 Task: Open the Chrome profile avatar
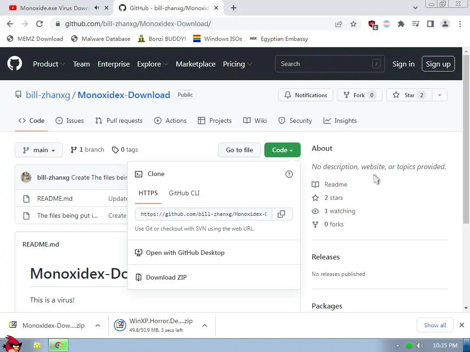pos(445,24)
